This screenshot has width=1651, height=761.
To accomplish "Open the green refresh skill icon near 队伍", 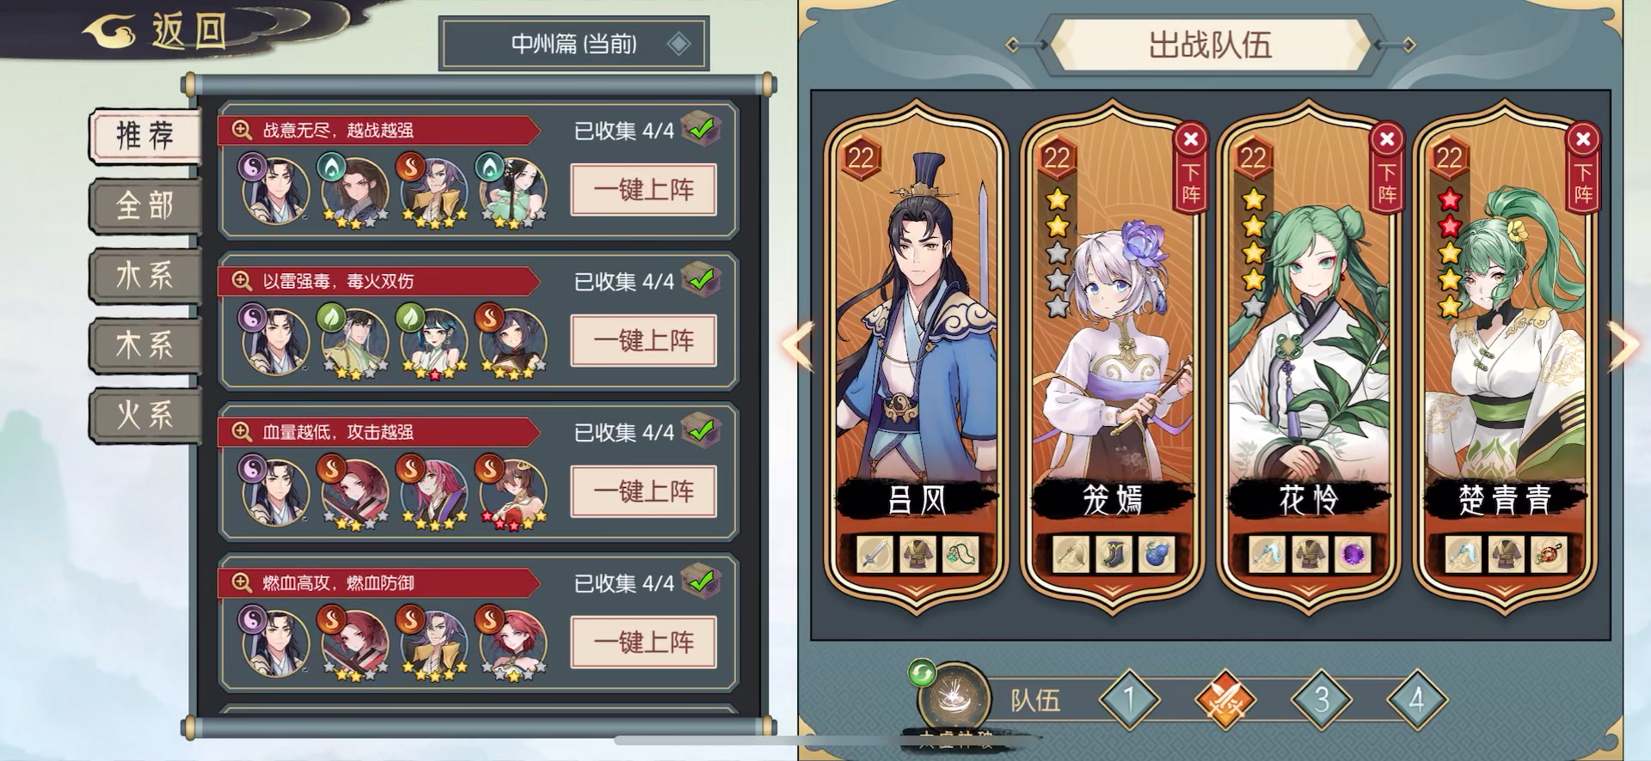I will click(x=923, y=673).
